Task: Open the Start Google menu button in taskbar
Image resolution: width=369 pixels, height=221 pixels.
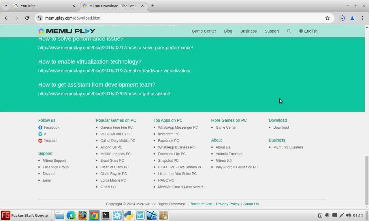Action: point(25,215)
